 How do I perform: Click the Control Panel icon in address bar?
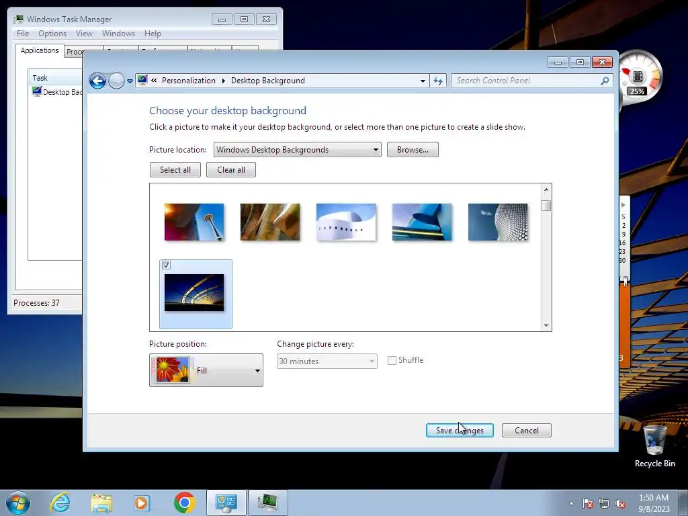click(x=142, y=80)
